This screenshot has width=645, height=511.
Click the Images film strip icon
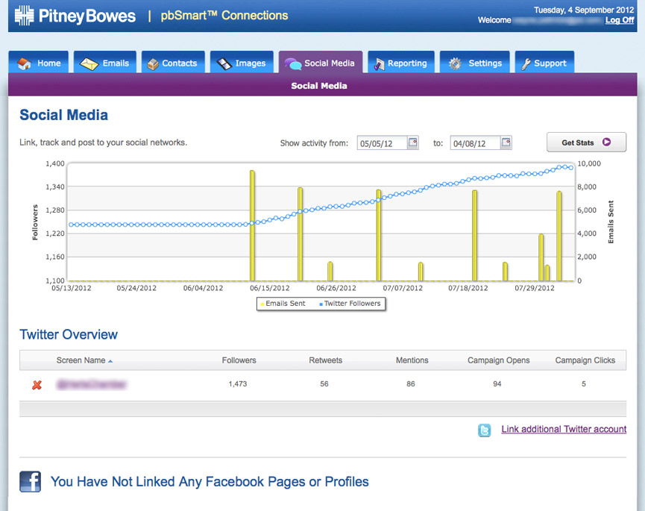point(224,63)
